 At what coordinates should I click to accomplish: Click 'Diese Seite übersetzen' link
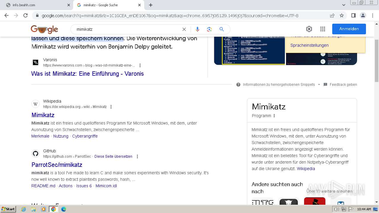click(x=113, y=156)
